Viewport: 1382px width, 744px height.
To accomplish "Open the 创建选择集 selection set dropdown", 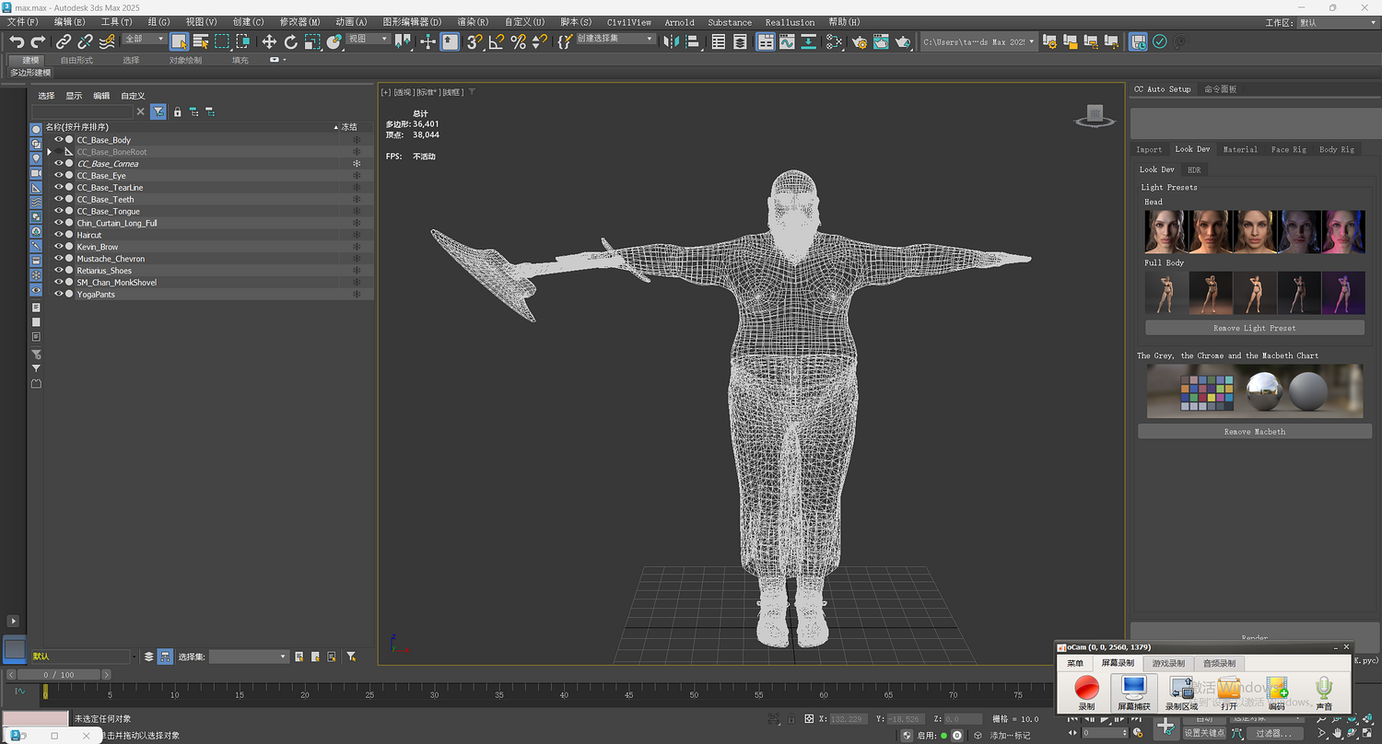I will 650,40.
